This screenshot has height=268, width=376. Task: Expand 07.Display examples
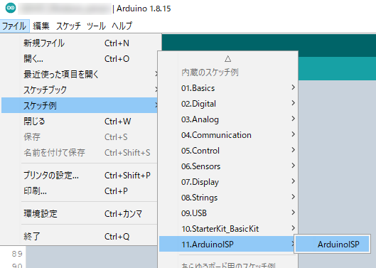point(228,181)
